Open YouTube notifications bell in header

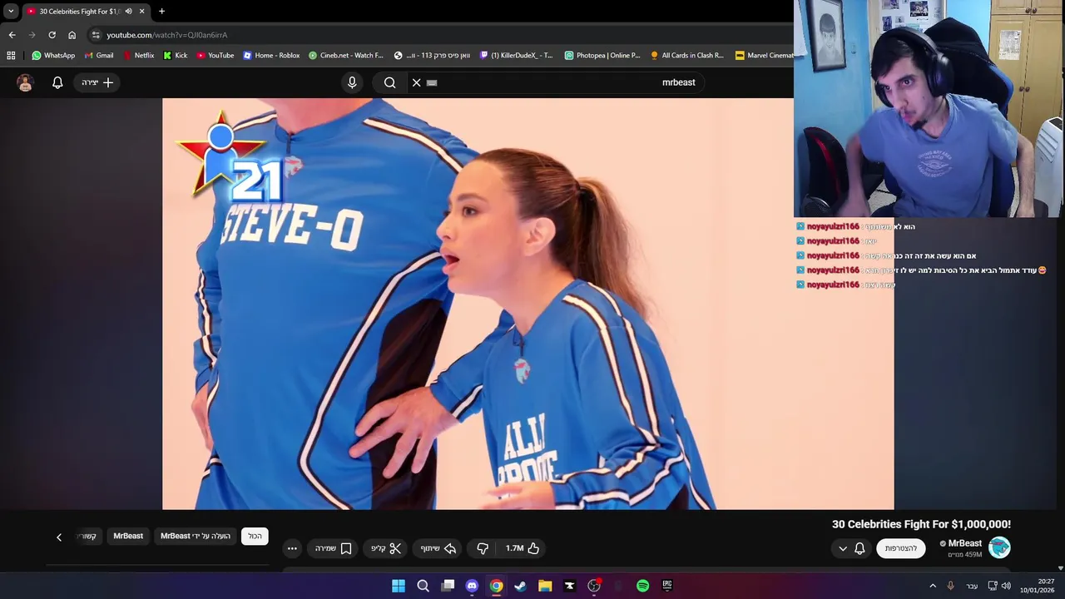[x=57, y=82]
